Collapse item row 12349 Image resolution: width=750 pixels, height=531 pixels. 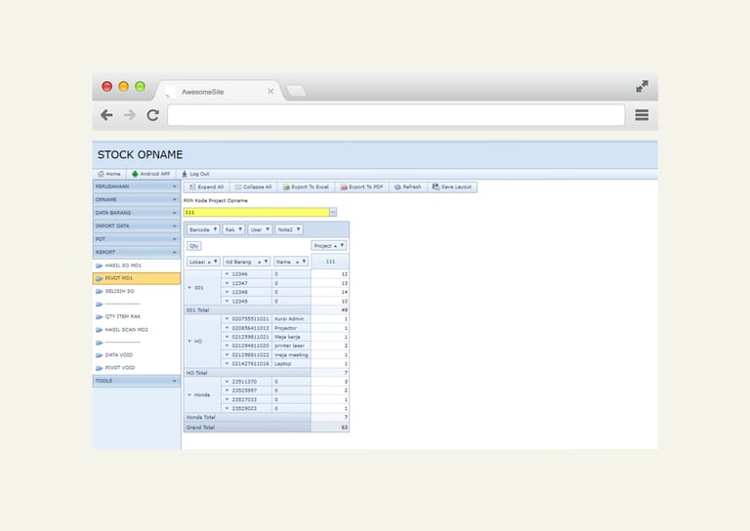pos(227,301)
